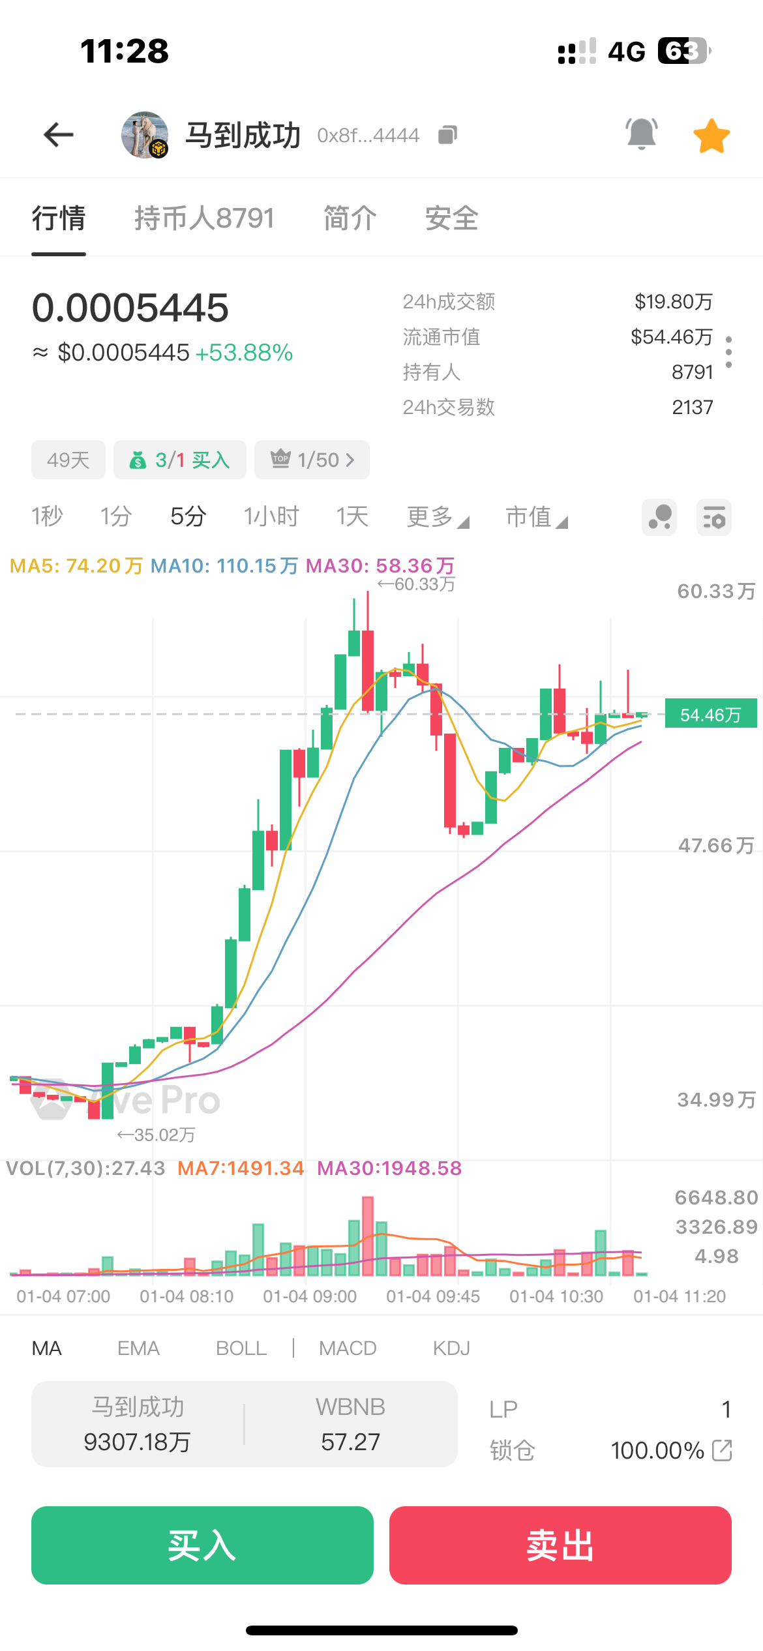
Task: Expand the 更多 timeframe dropdown
Action: pyautogui.click(x=438, y=517)
